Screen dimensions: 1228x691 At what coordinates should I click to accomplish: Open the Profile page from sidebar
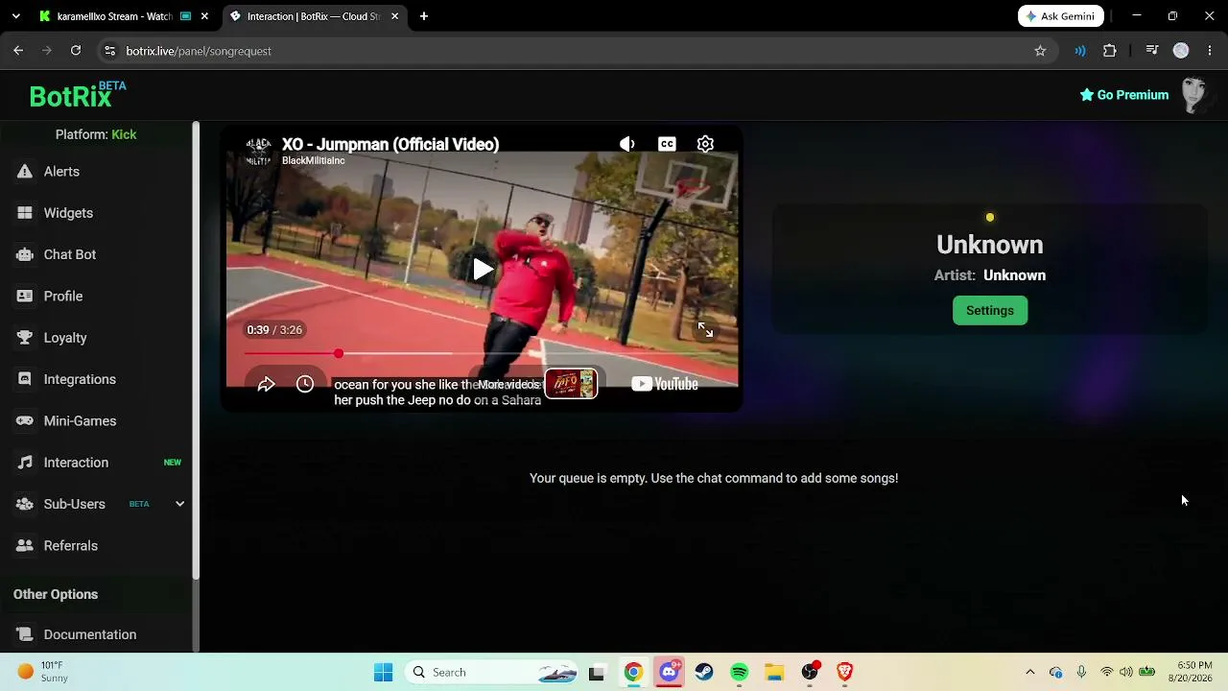click(x=63, y=297)
